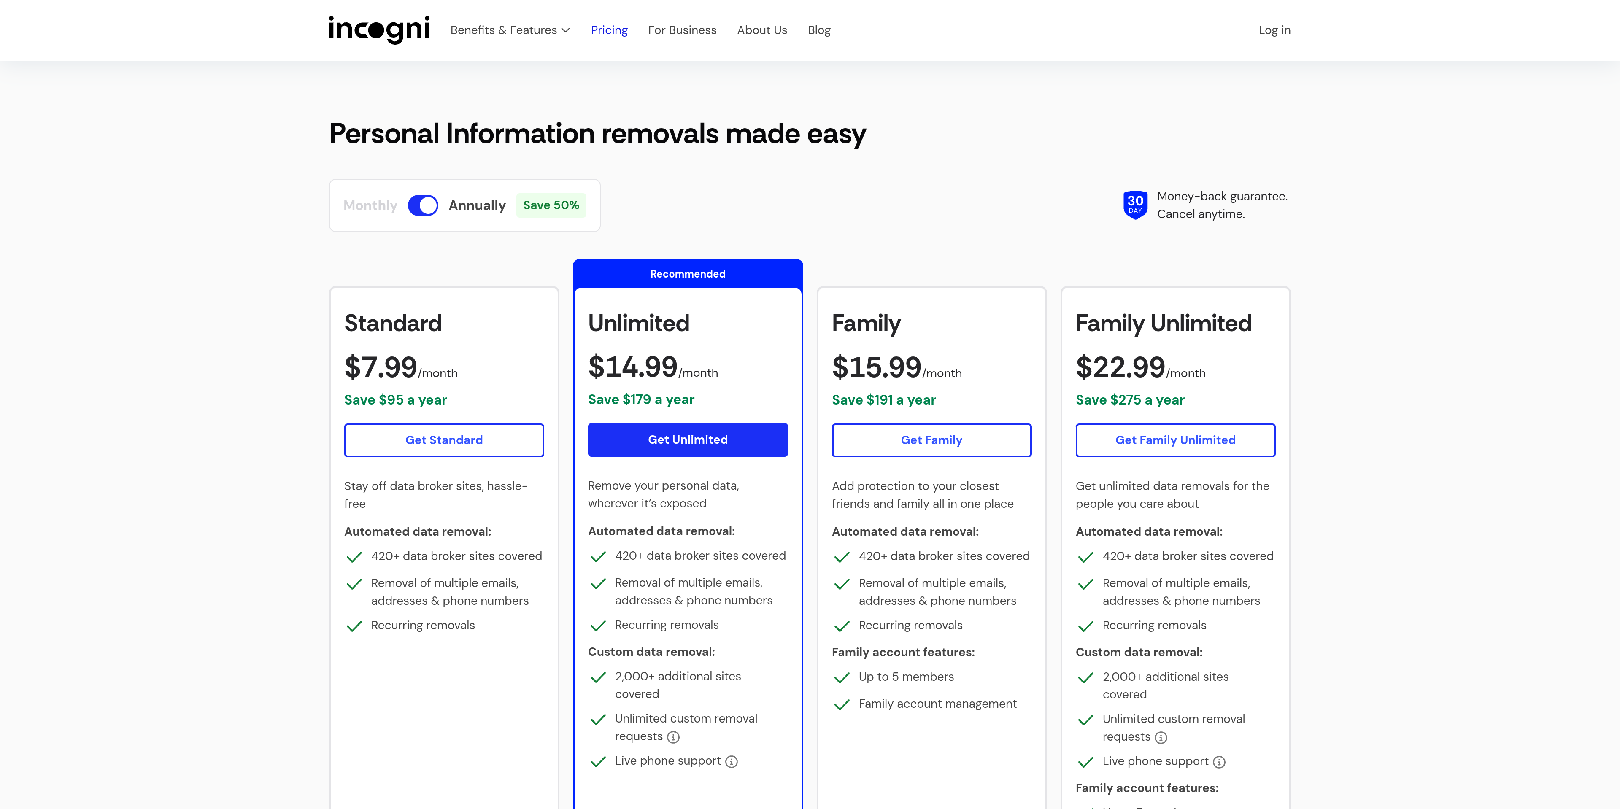Select the Monthly billing label
This screenshot has width=1620, height=809.
tap(370, 205)
